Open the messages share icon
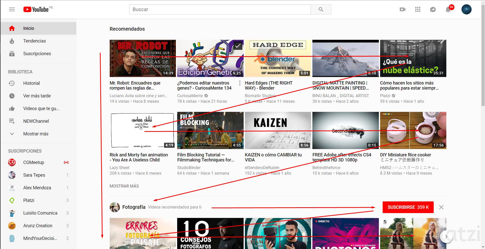The width and height of the screenshot is (485, 249). [x=433, y=9]
